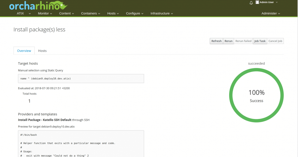
Task: Select the Overview tab
Action: pyautogui.click(x=24, y=51)
